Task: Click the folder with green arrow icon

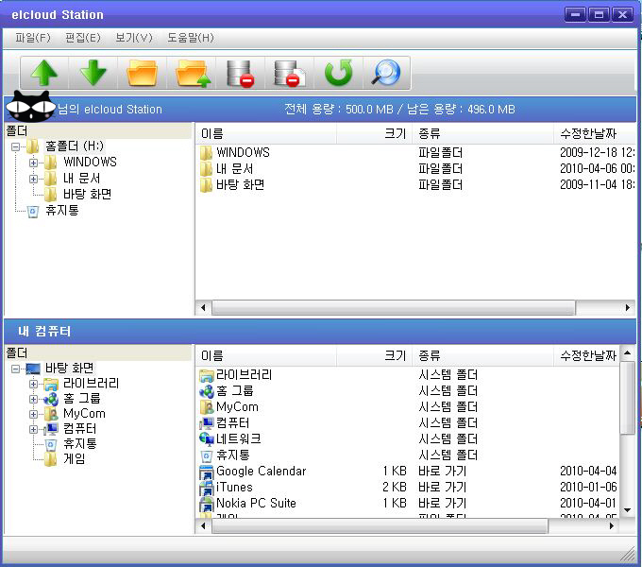Action: click(x=192, y=73)
